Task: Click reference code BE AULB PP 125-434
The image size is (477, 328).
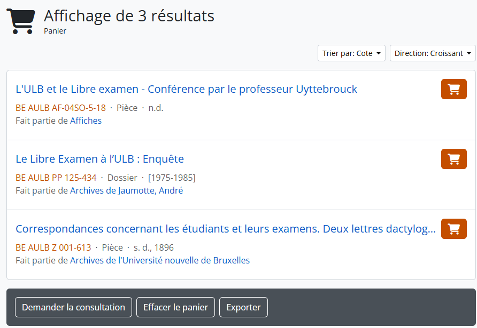Action: click(56, 178)
